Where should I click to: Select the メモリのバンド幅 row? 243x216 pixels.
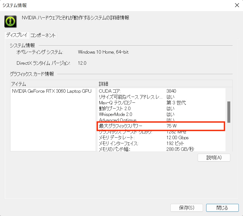(x=161, y=149)
